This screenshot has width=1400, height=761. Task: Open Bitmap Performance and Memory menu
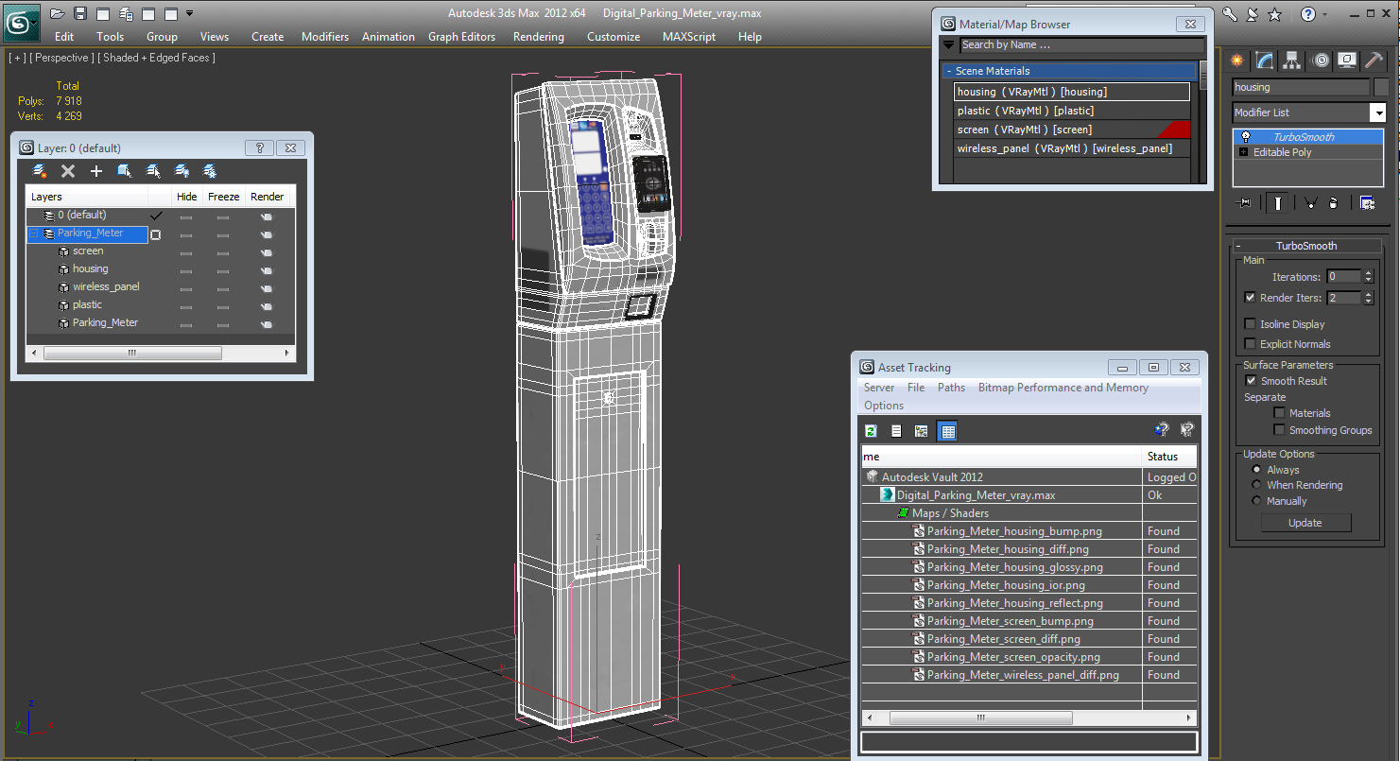[x=1063, y=388]
